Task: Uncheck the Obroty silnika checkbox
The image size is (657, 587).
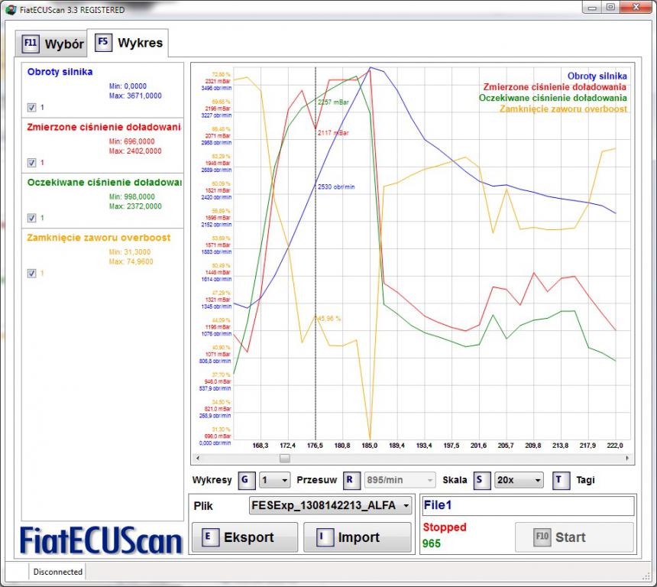Action: [32, 108]
